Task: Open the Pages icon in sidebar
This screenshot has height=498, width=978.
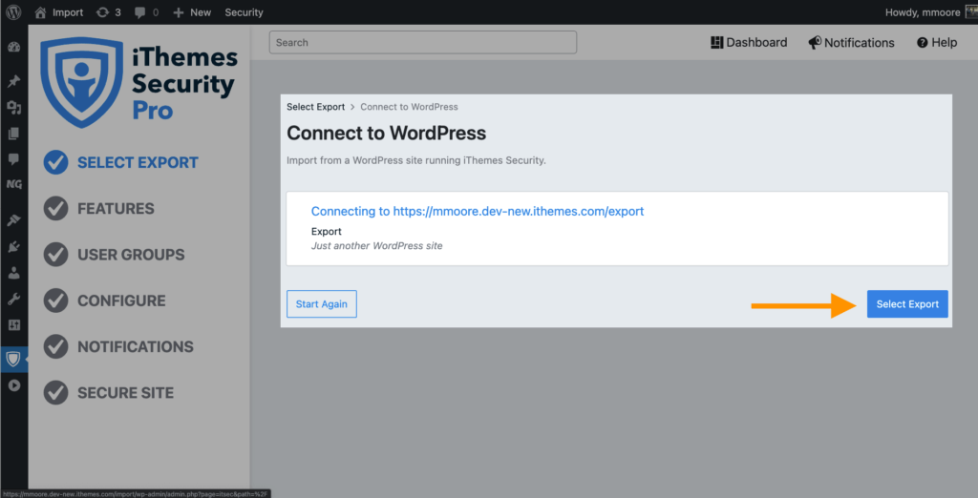Action: click(x=13, y=134)
